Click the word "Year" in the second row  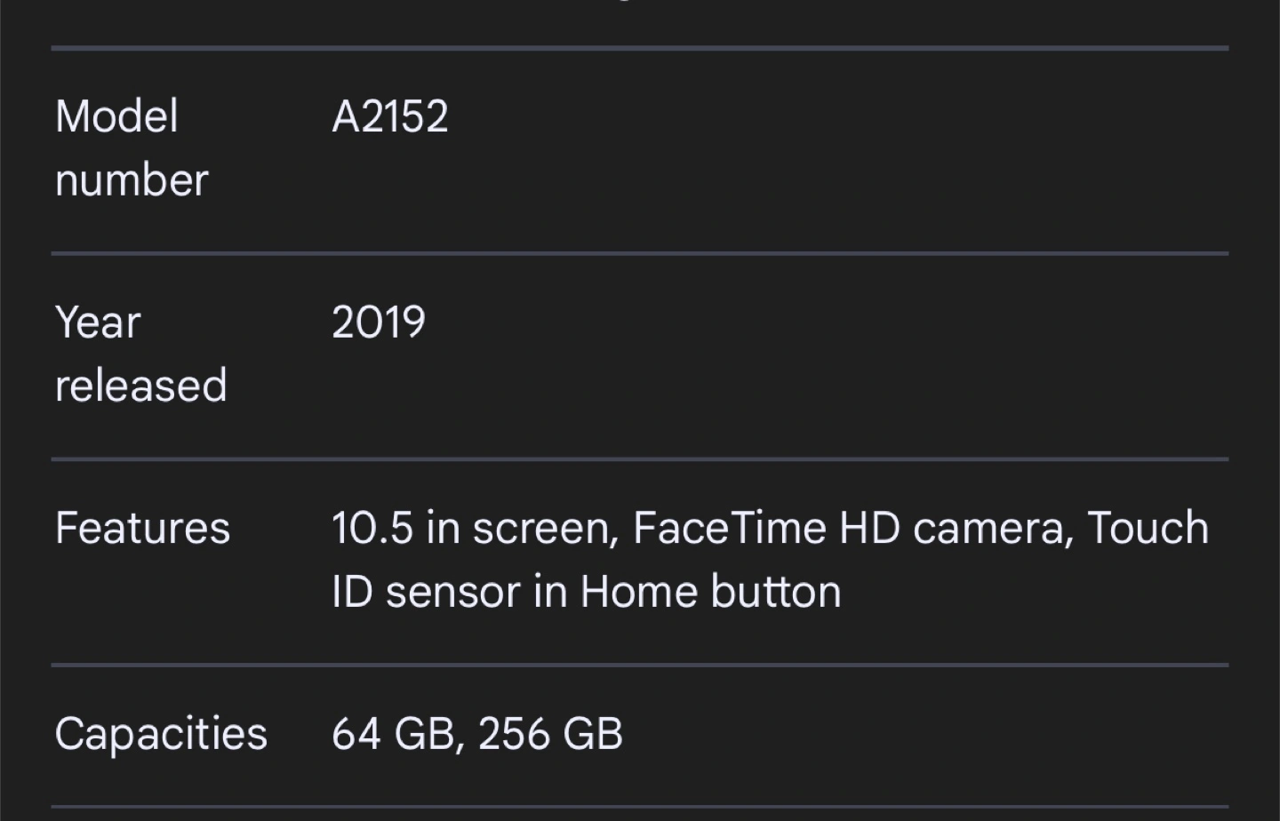coord(98,322)
